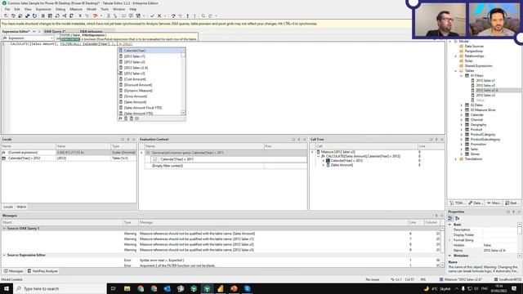523x294 pixels.
Task: Click the fx filter icon below autocomplete list
Action: (x=120, y=118)
